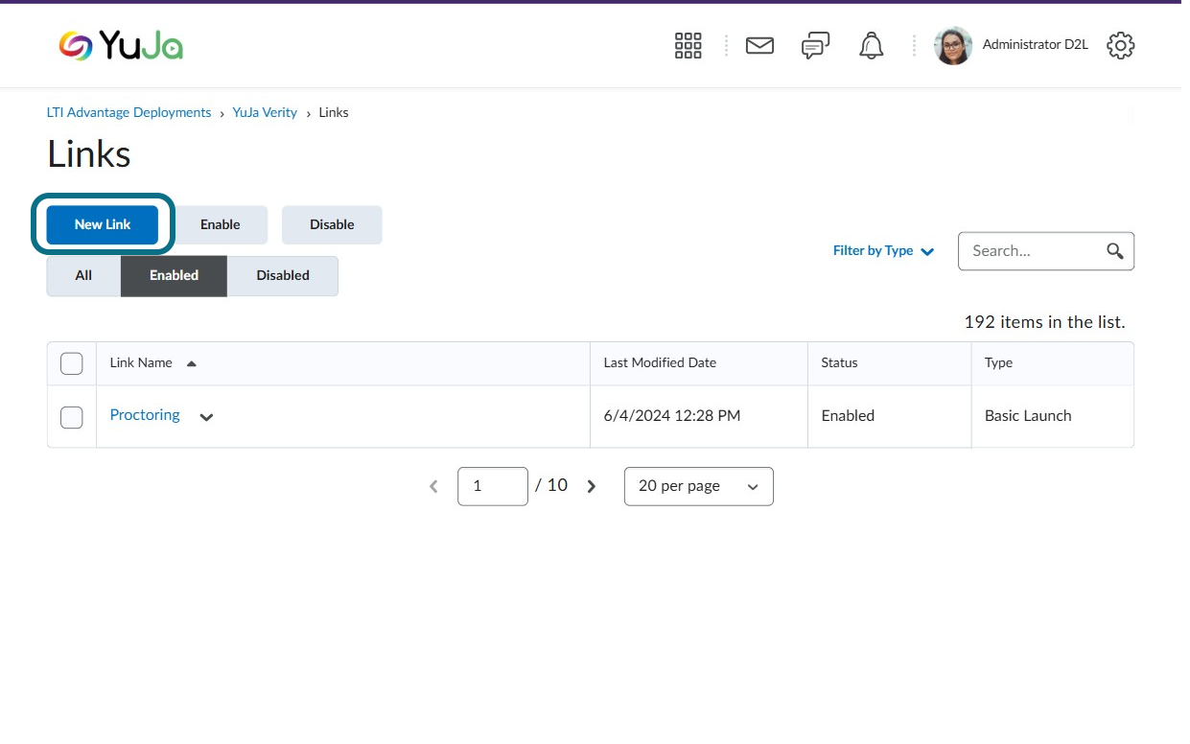Open LTI Advantage Deployments breadcrumb
The height and width of the screenshot is (744, 1190).
(128, 112)
